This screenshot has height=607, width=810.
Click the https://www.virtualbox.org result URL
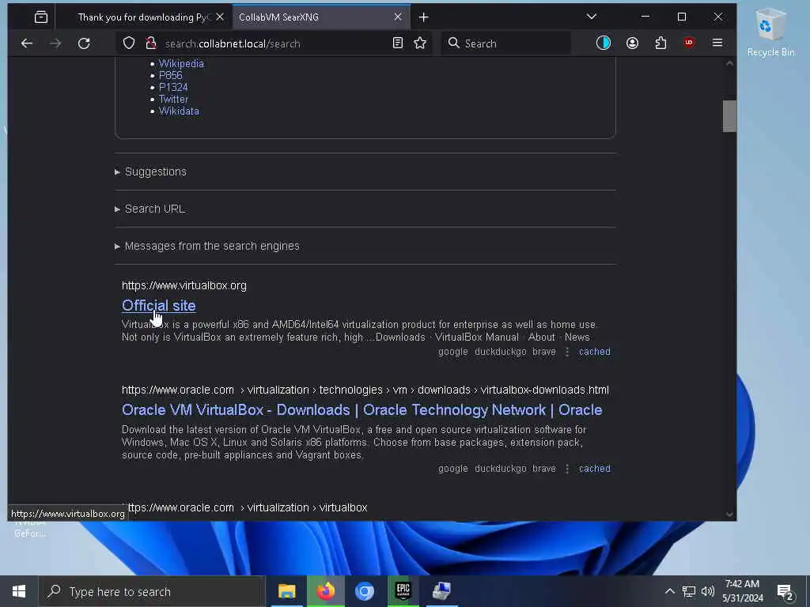coord(184,285)
